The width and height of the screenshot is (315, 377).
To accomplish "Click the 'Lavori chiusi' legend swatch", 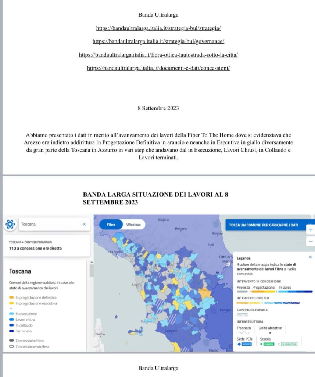I will pos(11,320).
